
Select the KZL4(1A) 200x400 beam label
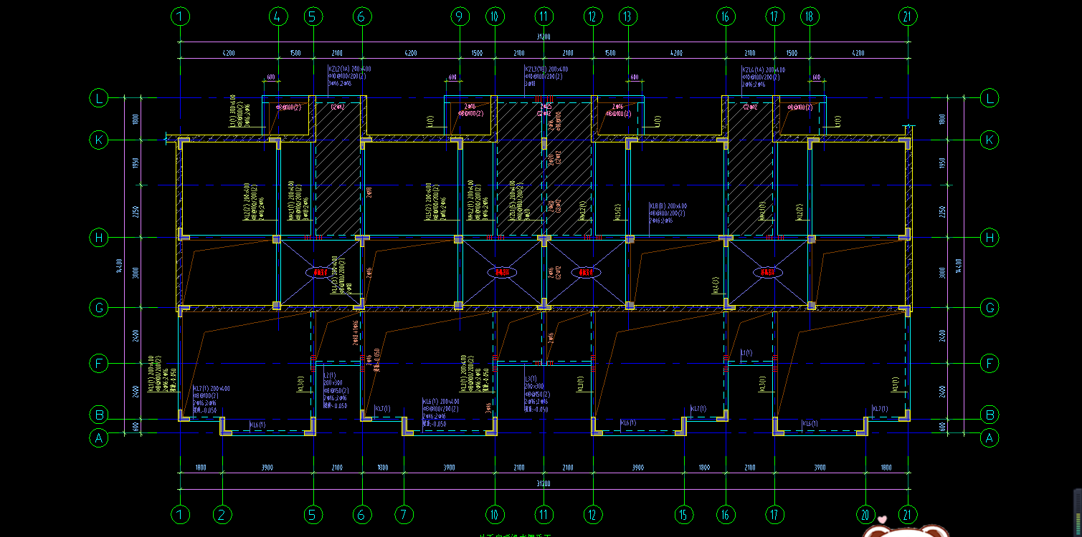[764, 69]
